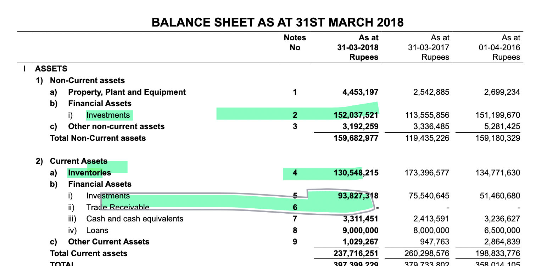The height and width of the screenshot is (266, 536).
Task: Select the 'Trade Receivable' row label
Action: point(118,208)
